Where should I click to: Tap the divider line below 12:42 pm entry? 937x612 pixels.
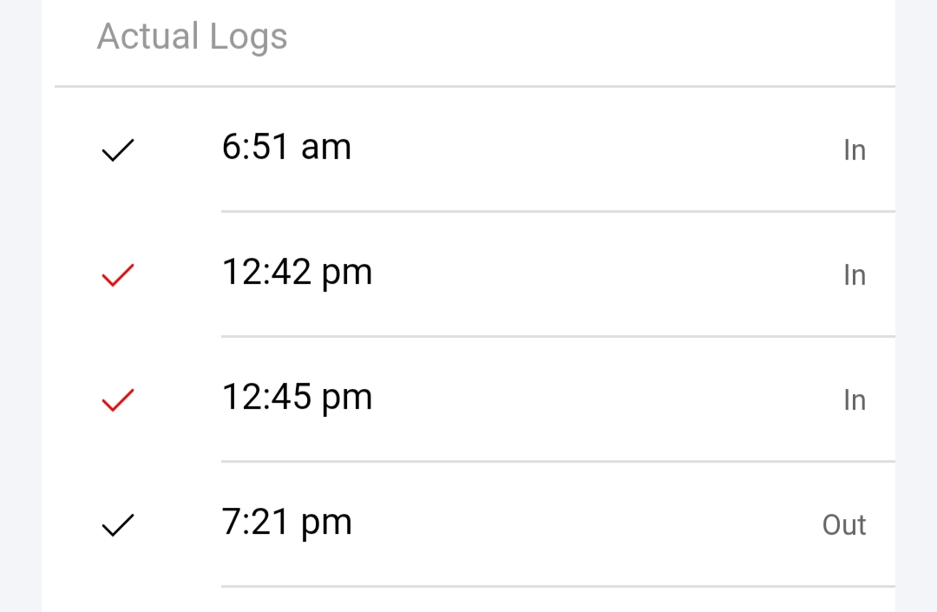coord(558,336)
